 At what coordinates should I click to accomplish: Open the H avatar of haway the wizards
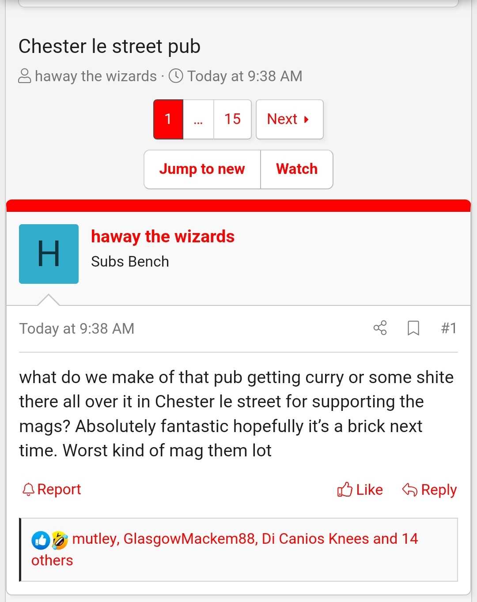49,254
